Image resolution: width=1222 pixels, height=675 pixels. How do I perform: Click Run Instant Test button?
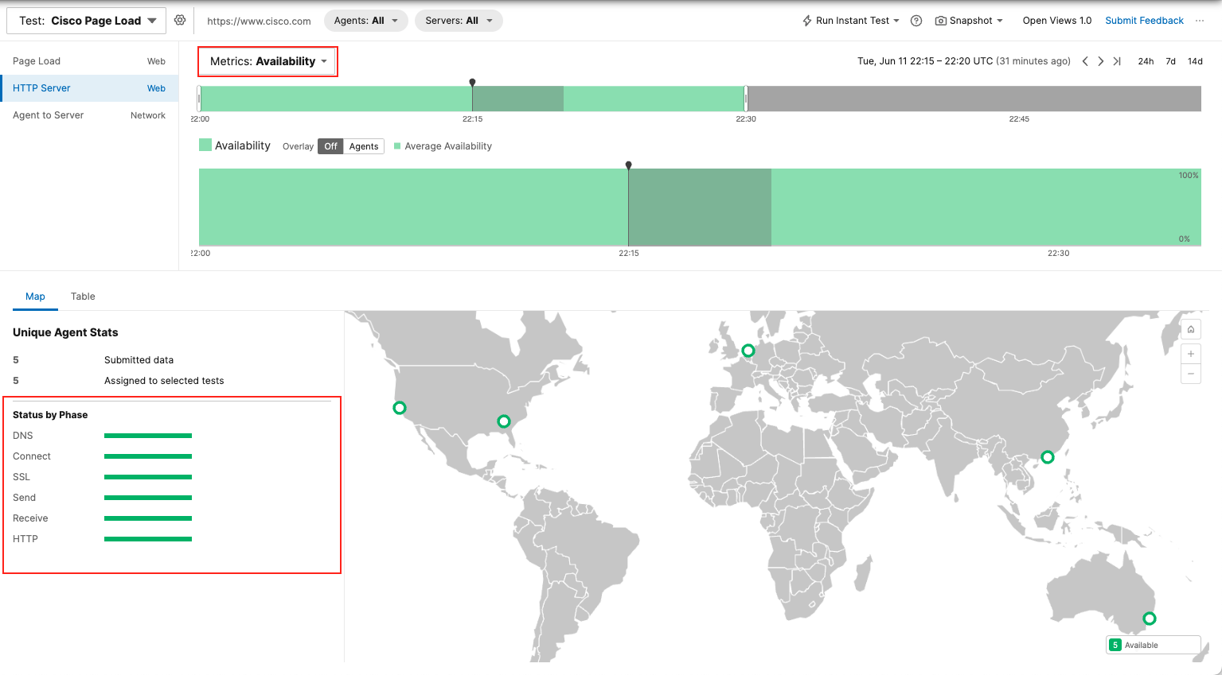pyautogui.click(x=851, y=21)
